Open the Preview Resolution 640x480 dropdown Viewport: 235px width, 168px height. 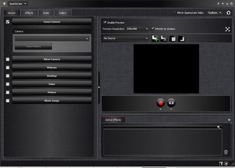(x=137, y=29)
